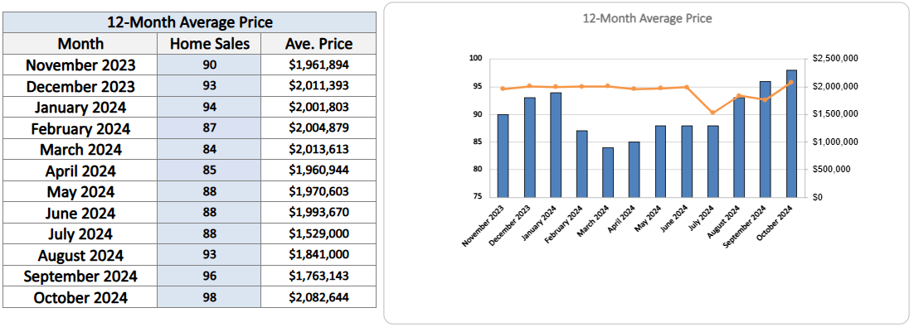
Task: Select home sales cell with value 98
Action: point(209,297)
